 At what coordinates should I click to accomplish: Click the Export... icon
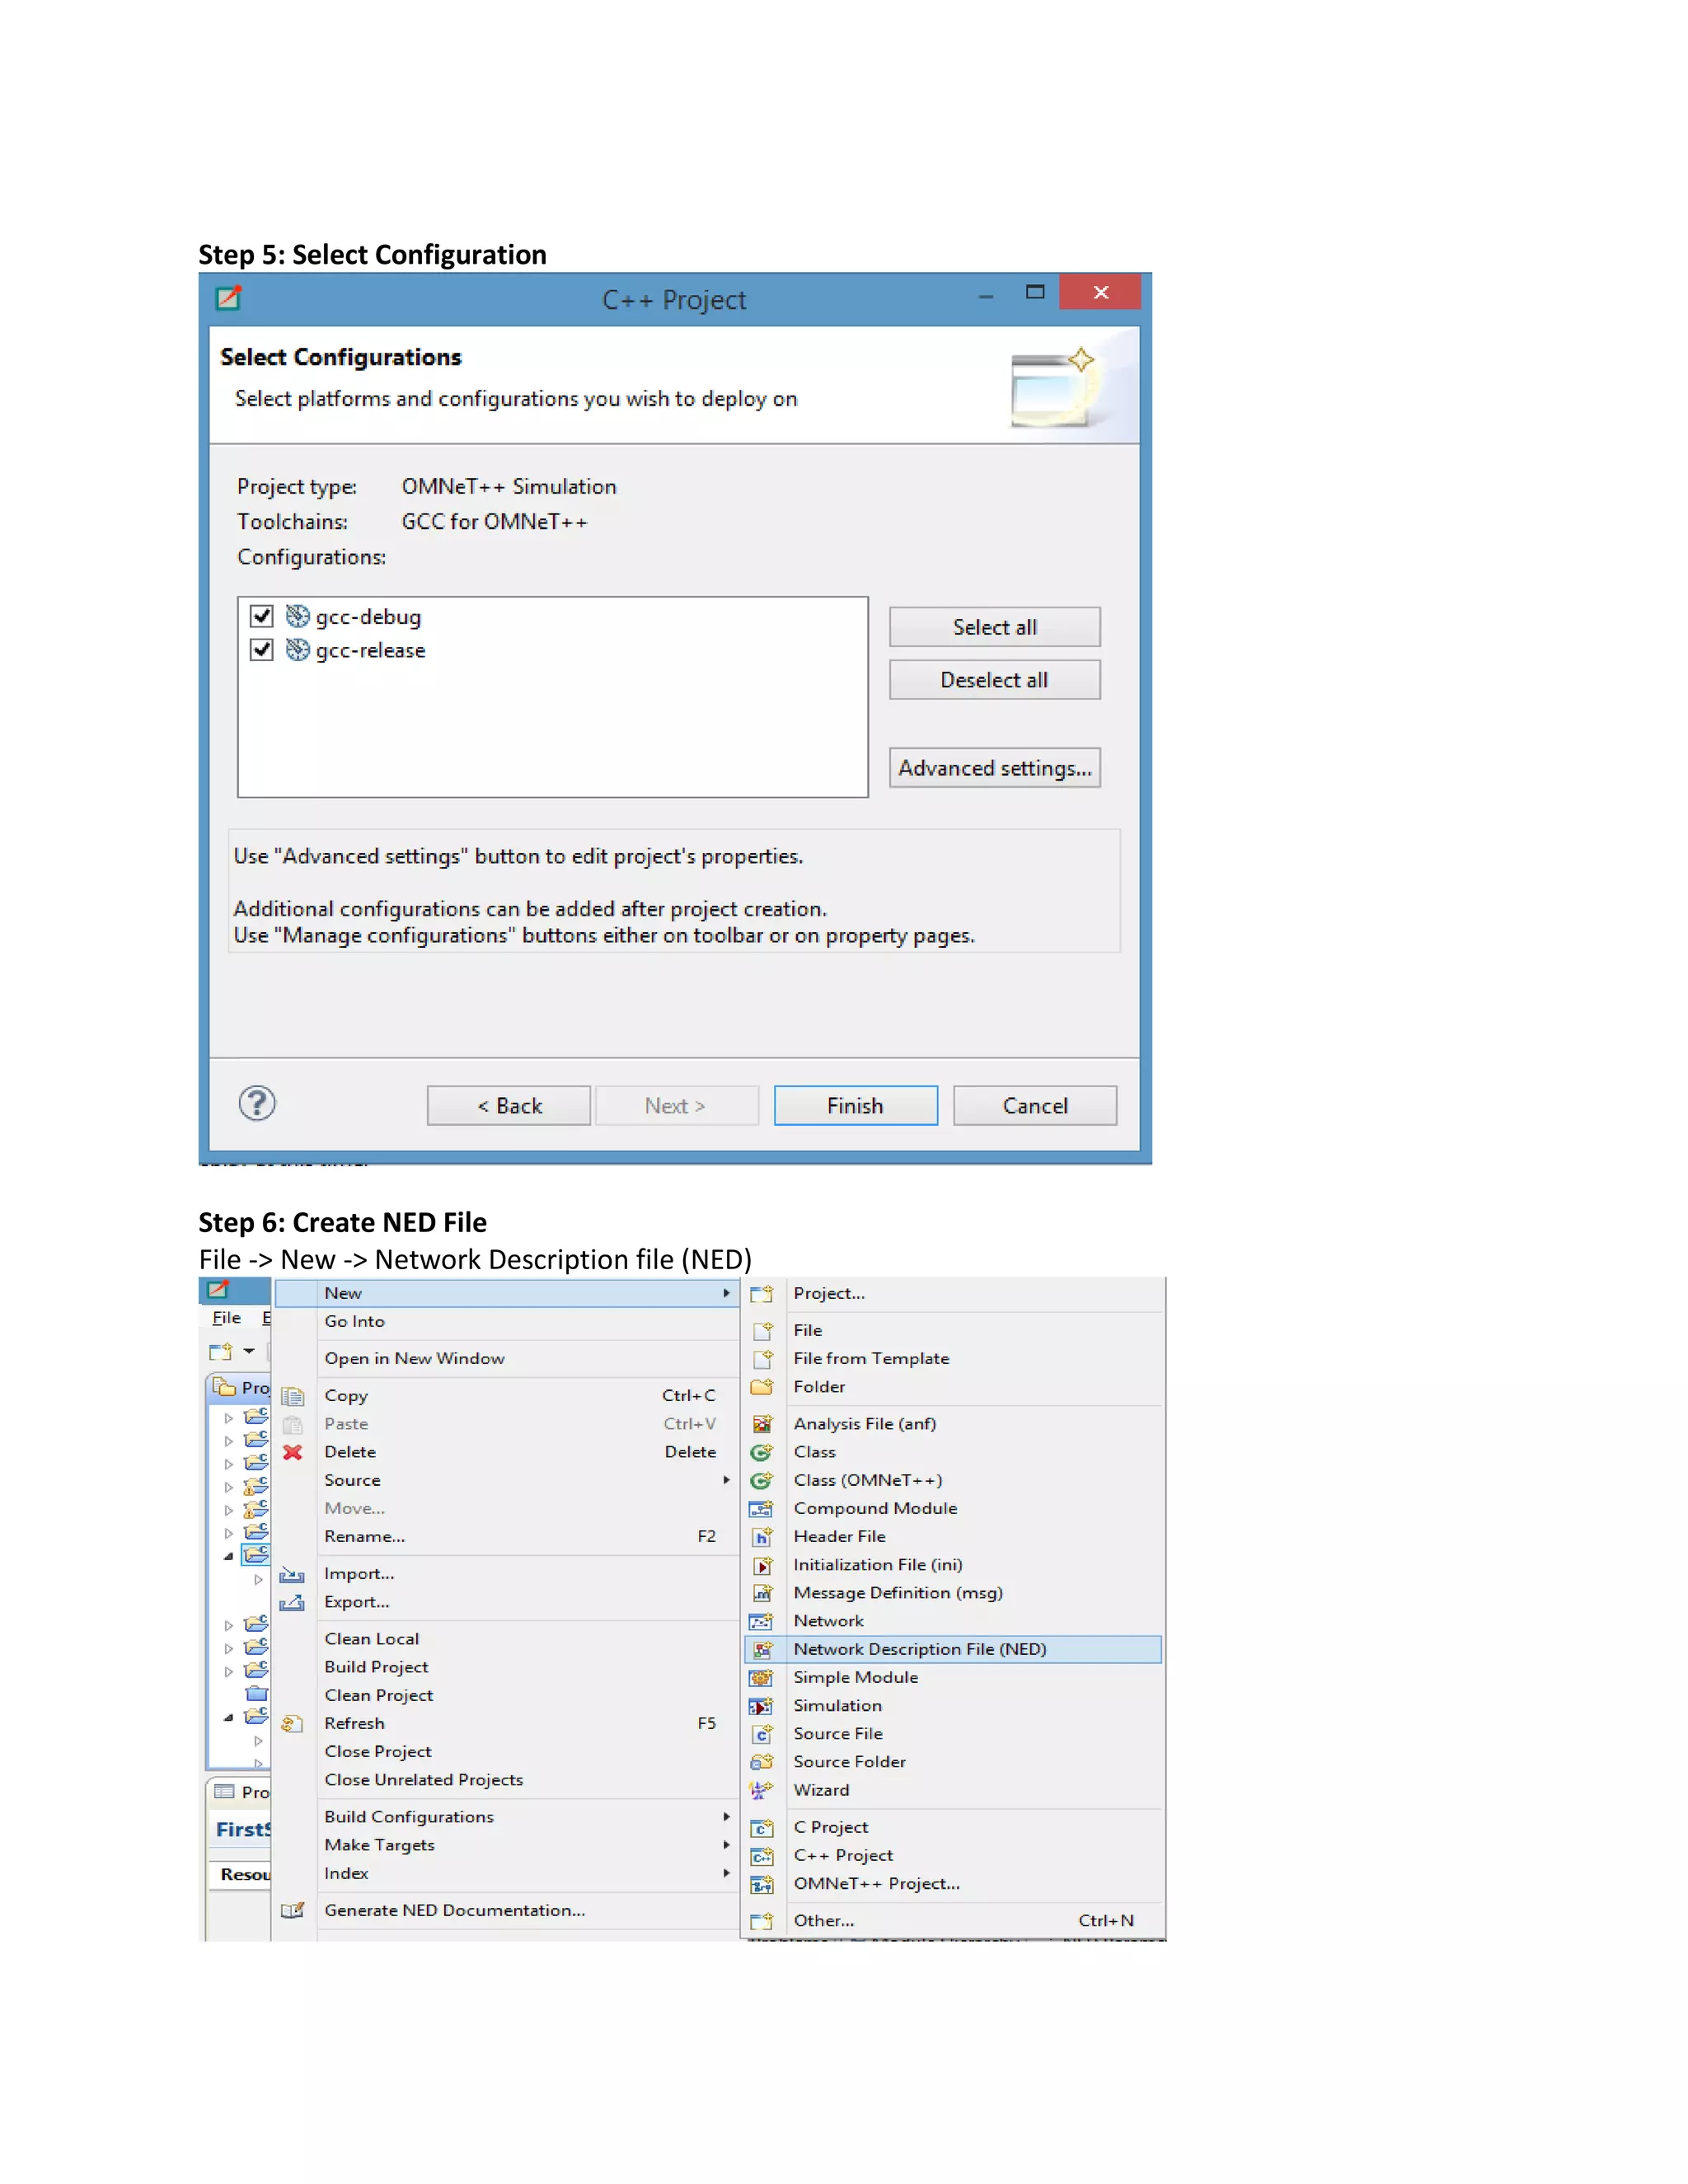click(292, 1603)
